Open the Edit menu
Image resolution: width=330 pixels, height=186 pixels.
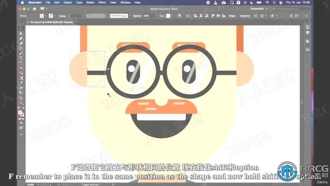coord(57,3)
